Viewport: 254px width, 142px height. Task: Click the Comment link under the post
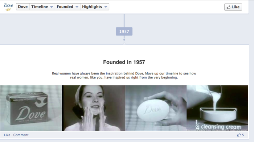21,135
